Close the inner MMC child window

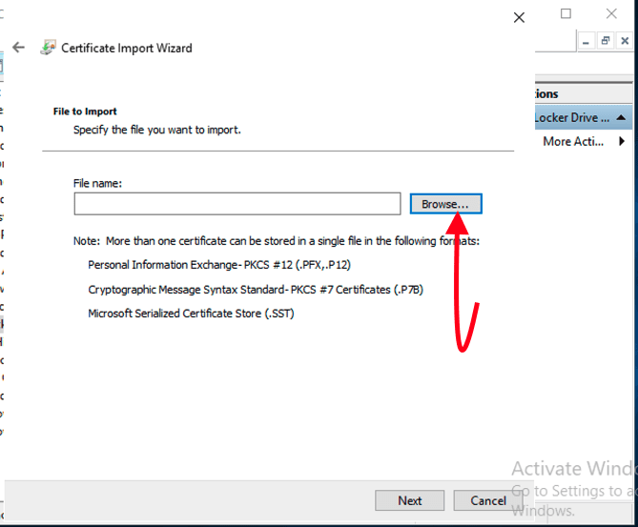625,41
